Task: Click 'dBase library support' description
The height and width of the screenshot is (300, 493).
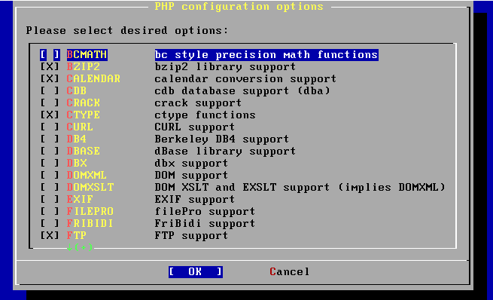Action: click(x=225, y=151)
